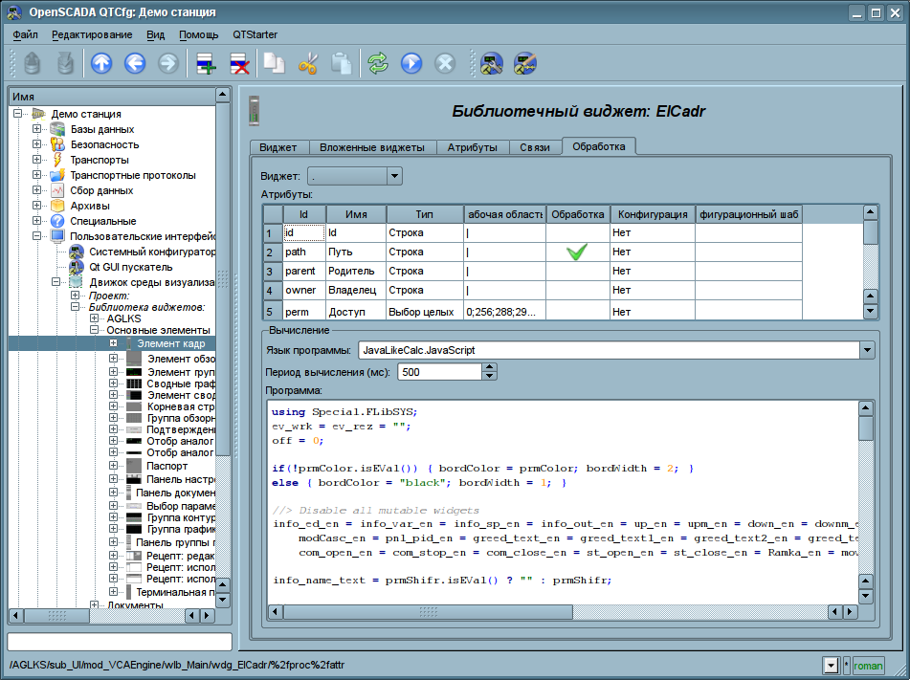Switch to the Атрибуты tab
The image size is (910, 680).
(x=472, y=148)
